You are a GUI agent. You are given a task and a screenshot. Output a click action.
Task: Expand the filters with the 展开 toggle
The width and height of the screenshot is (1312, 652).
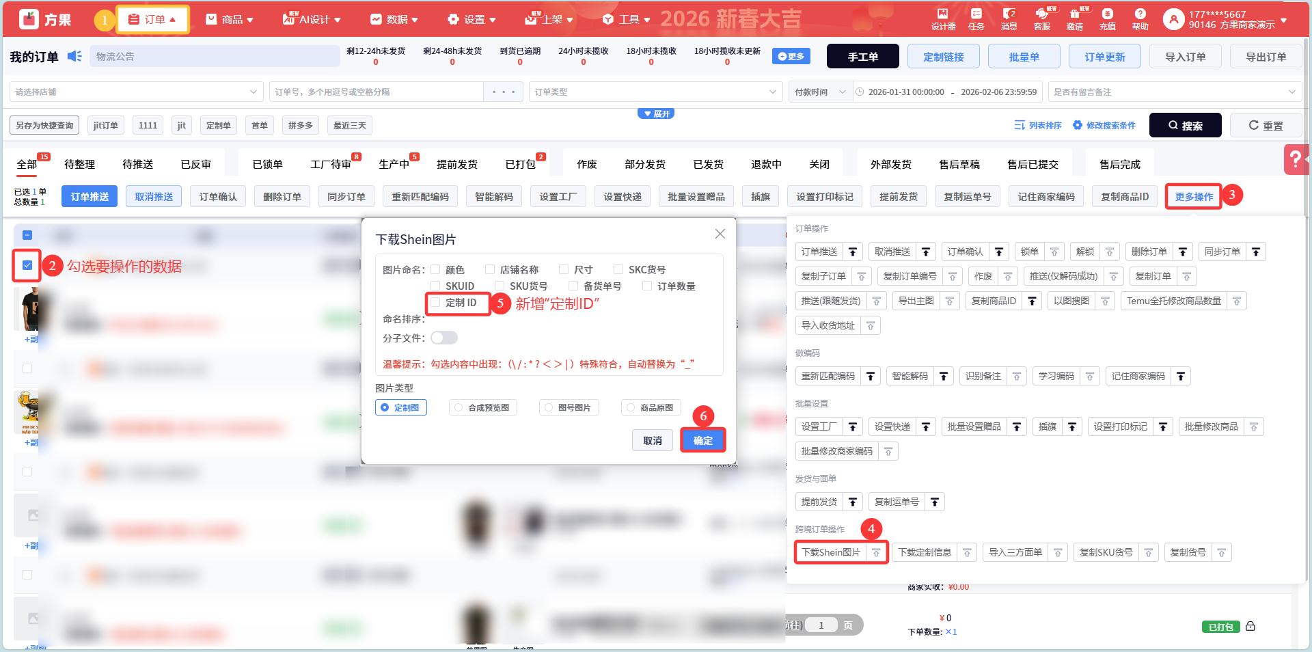point(656,113)
